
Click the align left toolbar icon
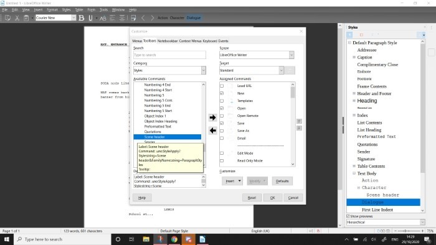pyautogui.click(x=112, y=18)
